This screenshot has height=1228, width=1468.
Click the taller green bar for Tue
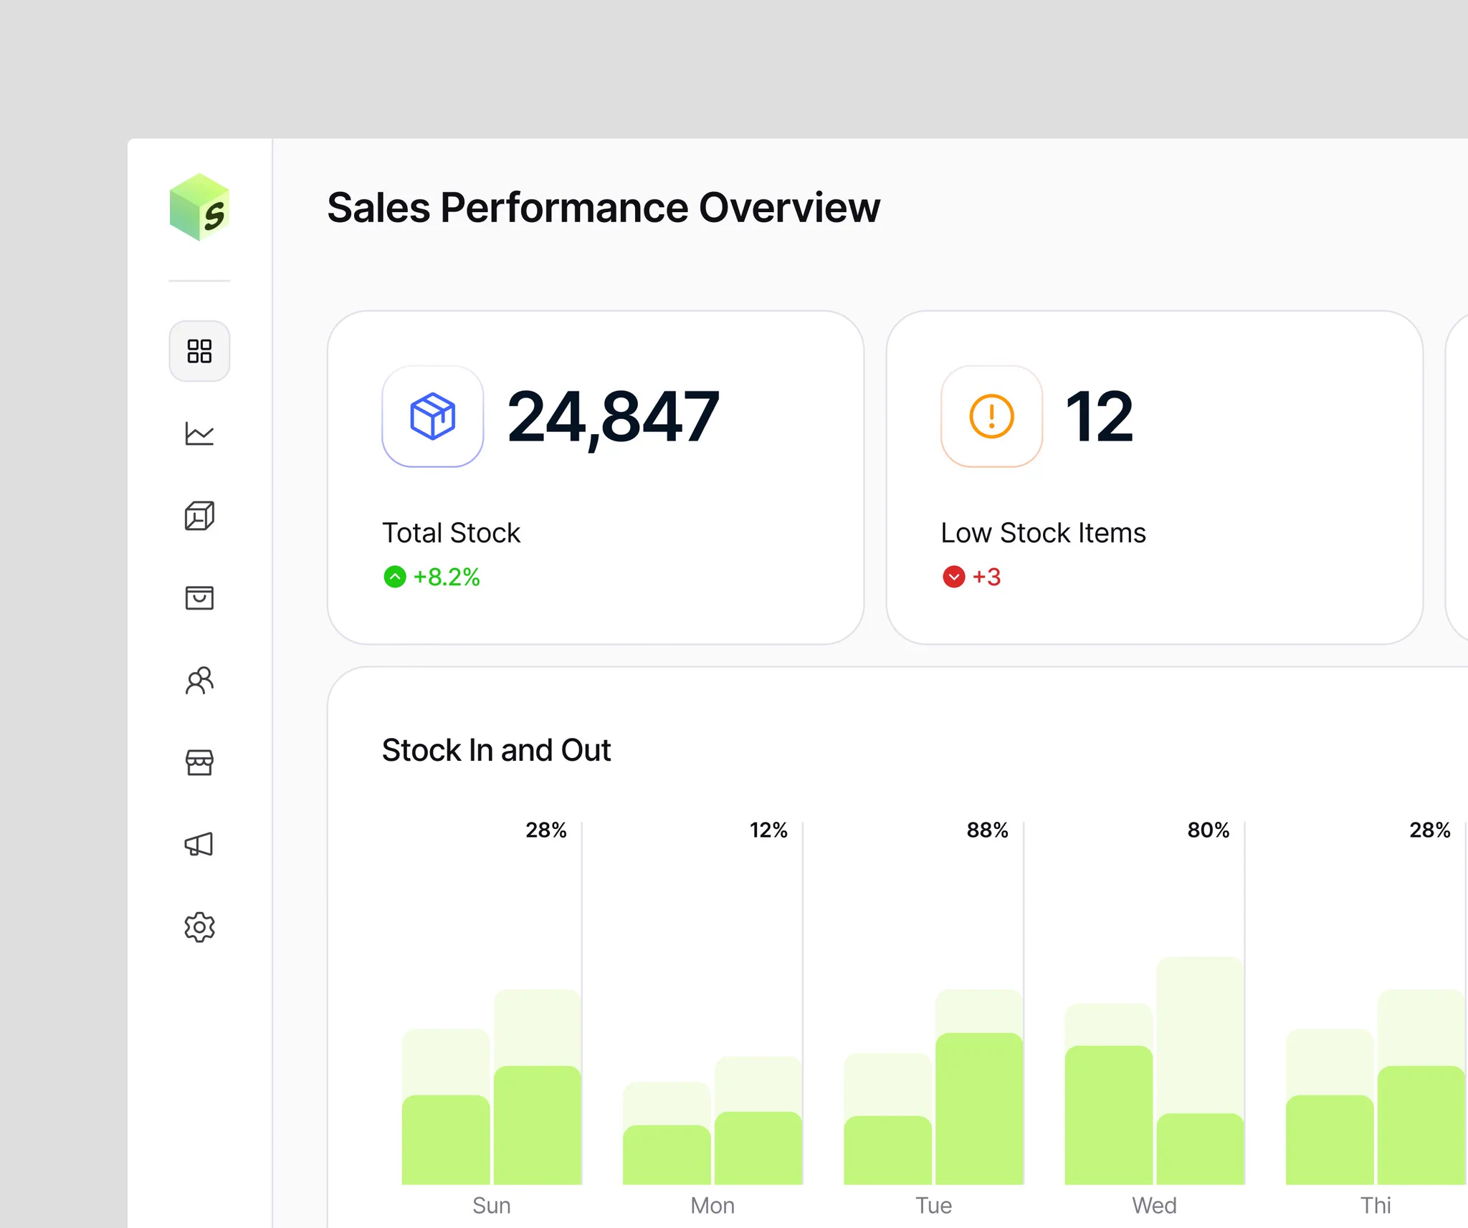coord(979,1108)
